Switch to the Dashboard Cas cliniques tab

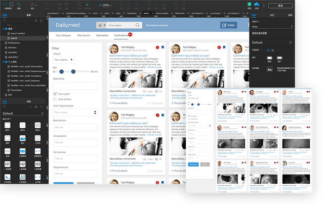(x=76, y=13)
